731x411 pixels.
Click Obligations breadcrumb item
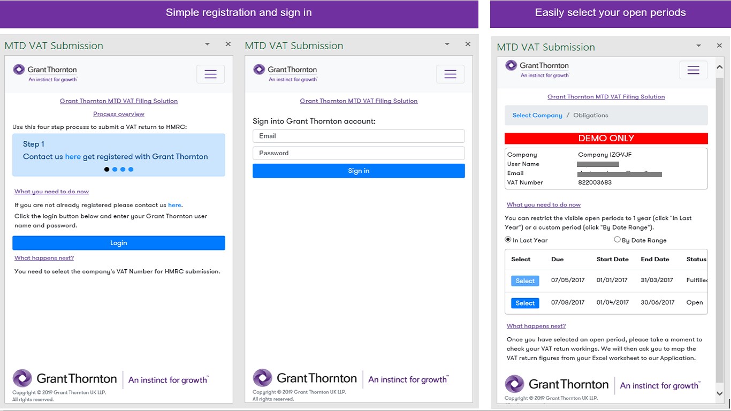tap(591, 115)
